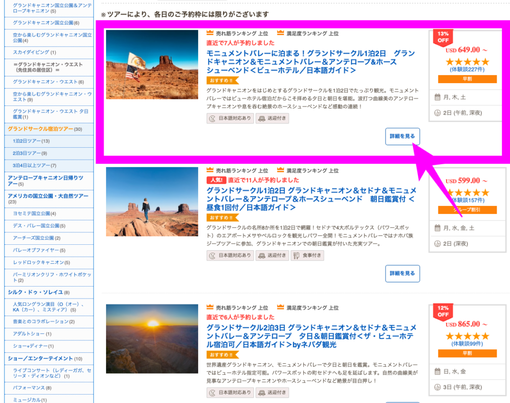Click the calendar icon beside 月, 木, 土

tap(437, 97)
